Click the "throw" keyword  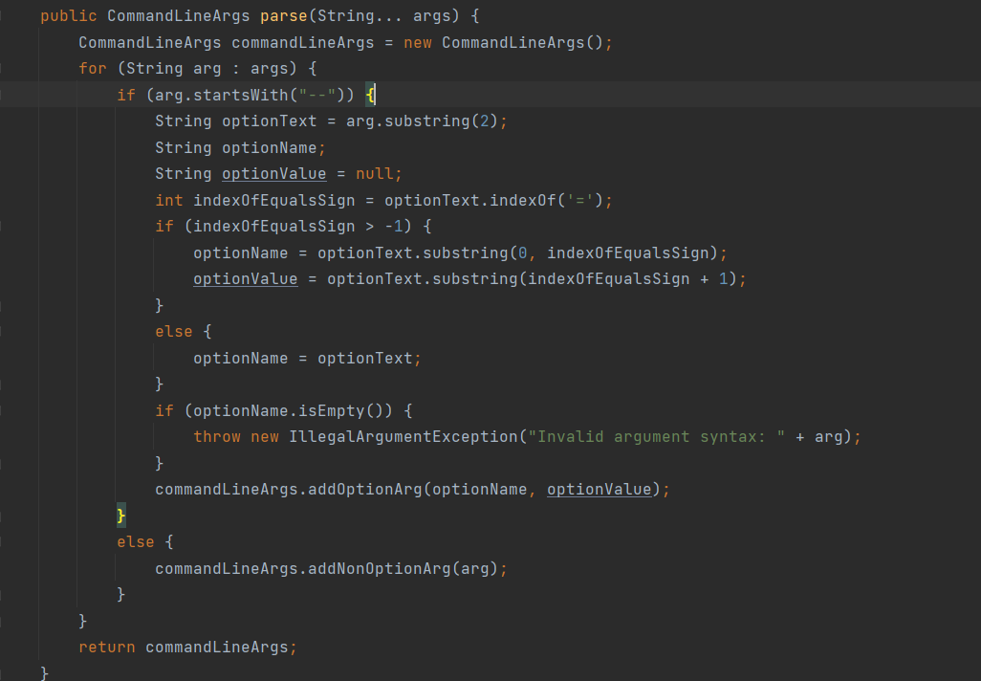pyautogui.click(x=216, y=436)
